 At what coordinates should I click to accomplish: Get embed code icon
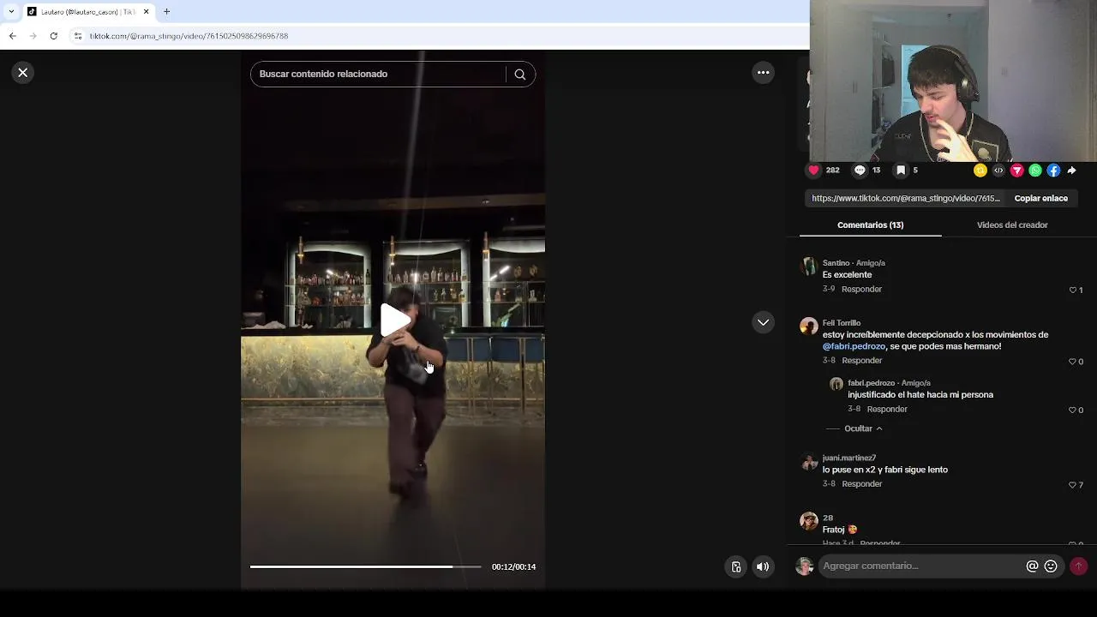[x=998, y=171]
